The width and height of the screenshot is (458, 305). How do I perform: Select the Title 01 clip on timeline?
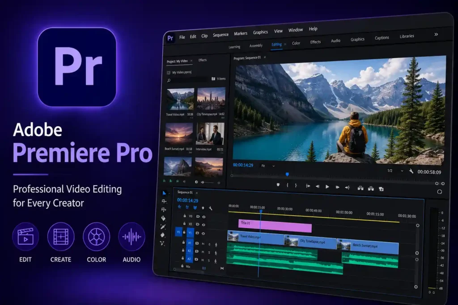pos(275,226)
